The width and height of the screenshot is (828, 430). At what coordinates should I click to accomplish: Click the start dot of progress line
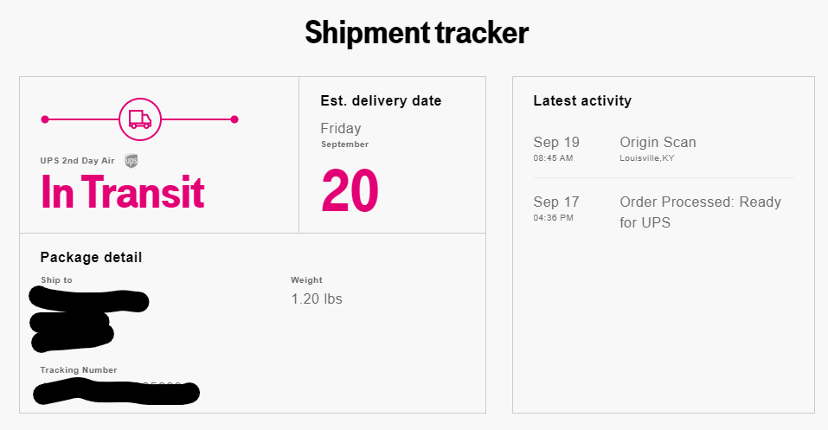[45, 119]
